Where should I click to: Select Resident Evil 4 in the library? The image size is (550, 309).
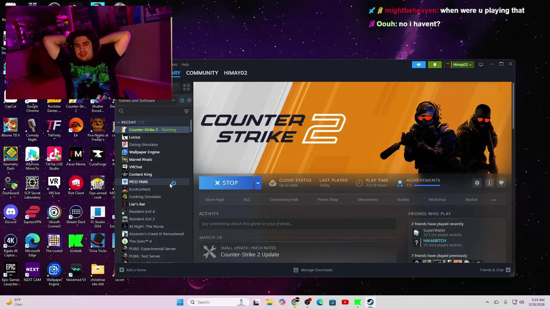click(153, 212)
